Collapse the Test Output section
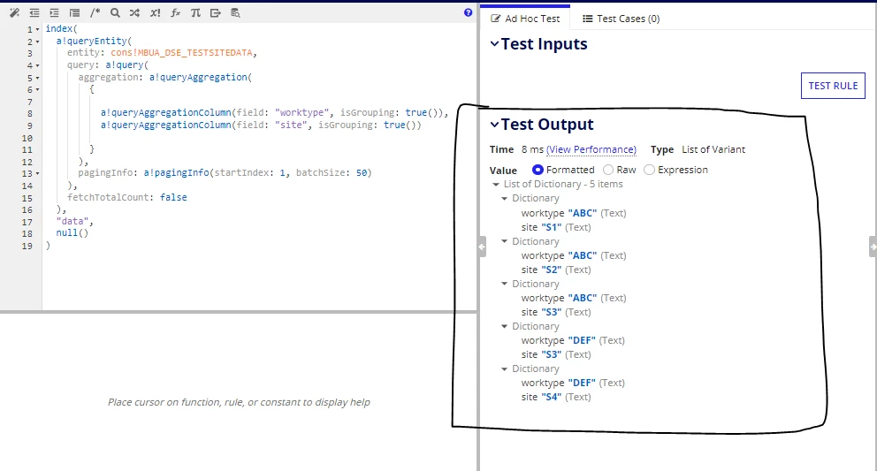The height and width of the screenshot is (471, 877). [x=494, y=125]
